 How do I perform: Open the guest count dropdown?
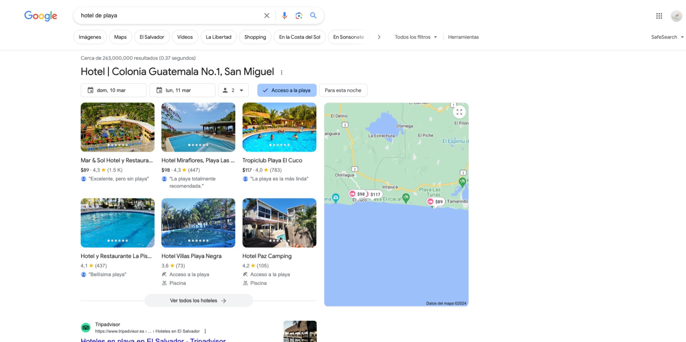pyautogui.click(x=233, y=90)
